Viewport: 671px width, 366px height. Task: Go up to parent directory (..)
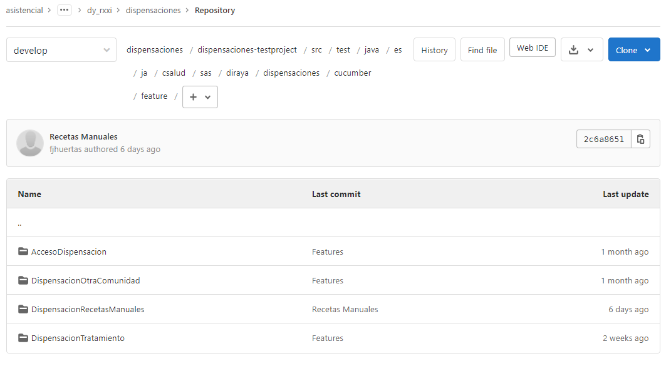[19, 223]
